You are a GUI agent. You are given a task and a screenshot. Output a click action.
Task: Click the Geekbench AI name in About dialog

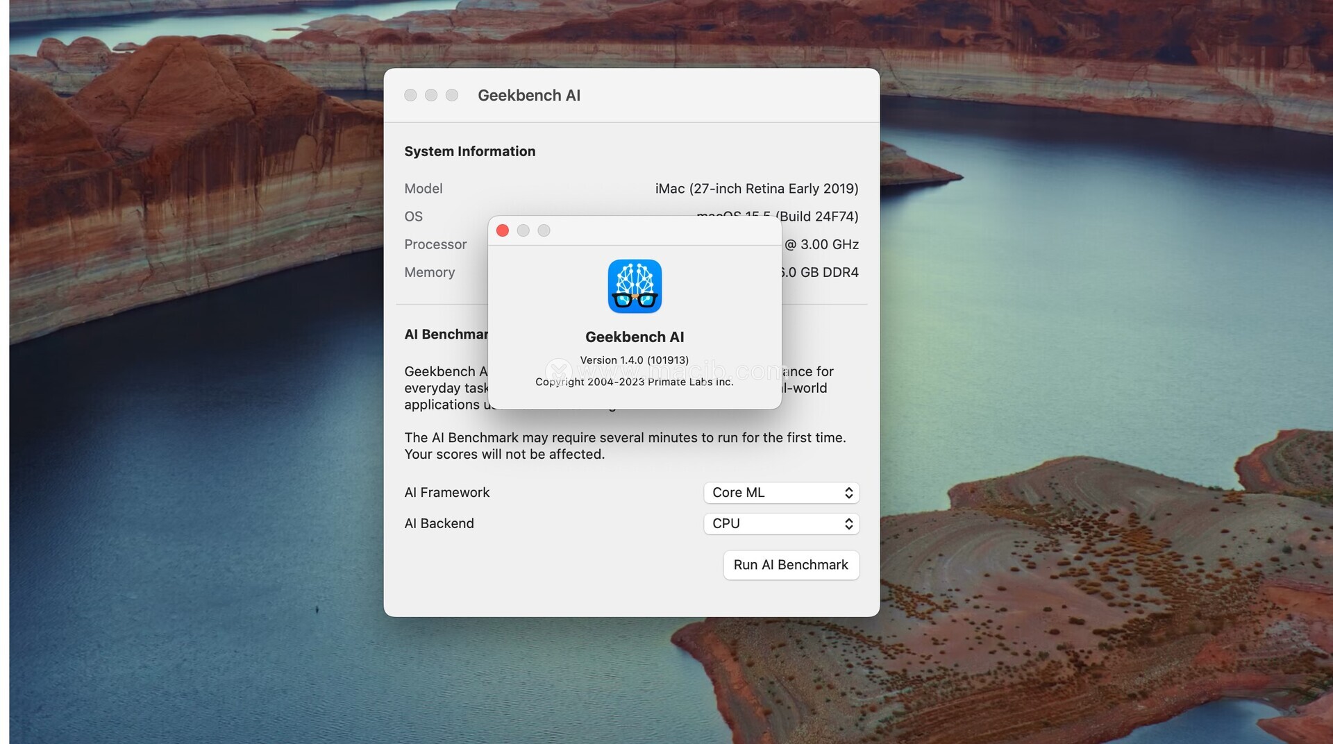coord(635,337)
